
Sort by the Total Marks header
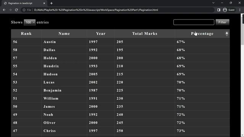145,33
